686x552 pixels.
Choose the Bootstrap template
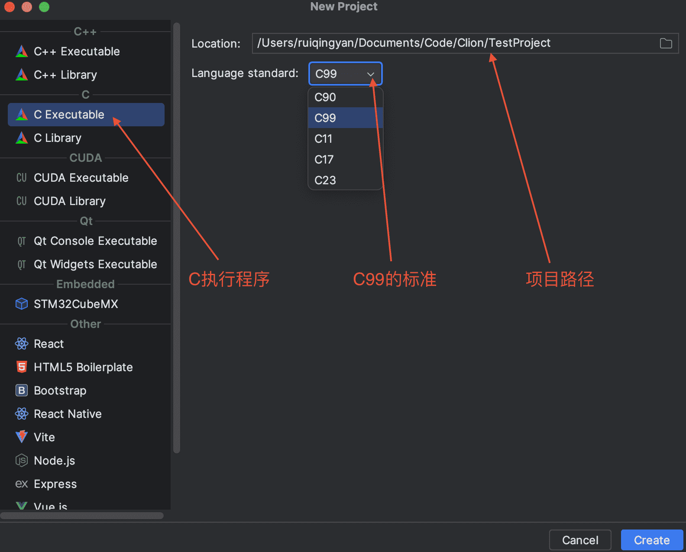[x=86, y=391]
